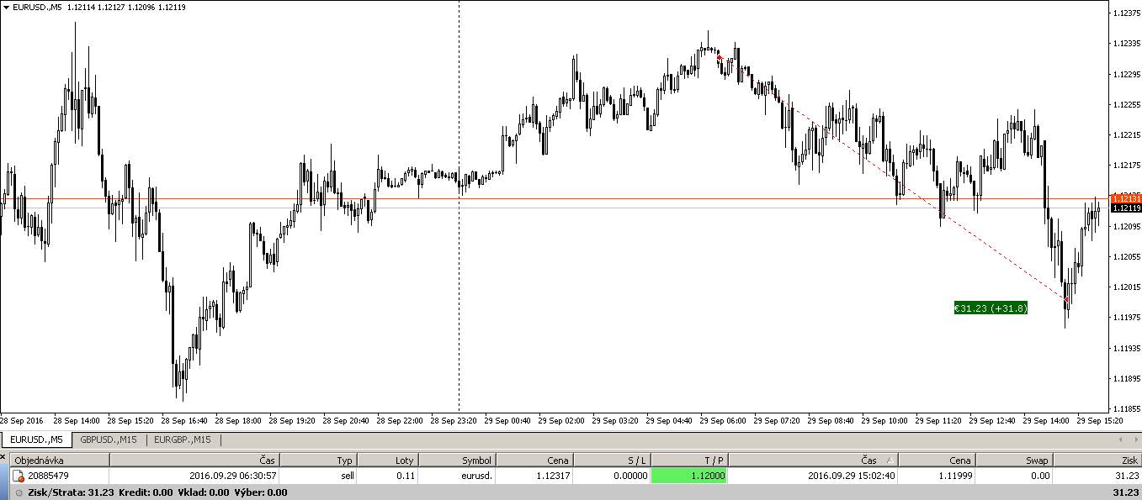Sort by the Swap column header
The width and height of the screenshot is (1142, 500).
pyautogui.click(x=1015, y=461)
